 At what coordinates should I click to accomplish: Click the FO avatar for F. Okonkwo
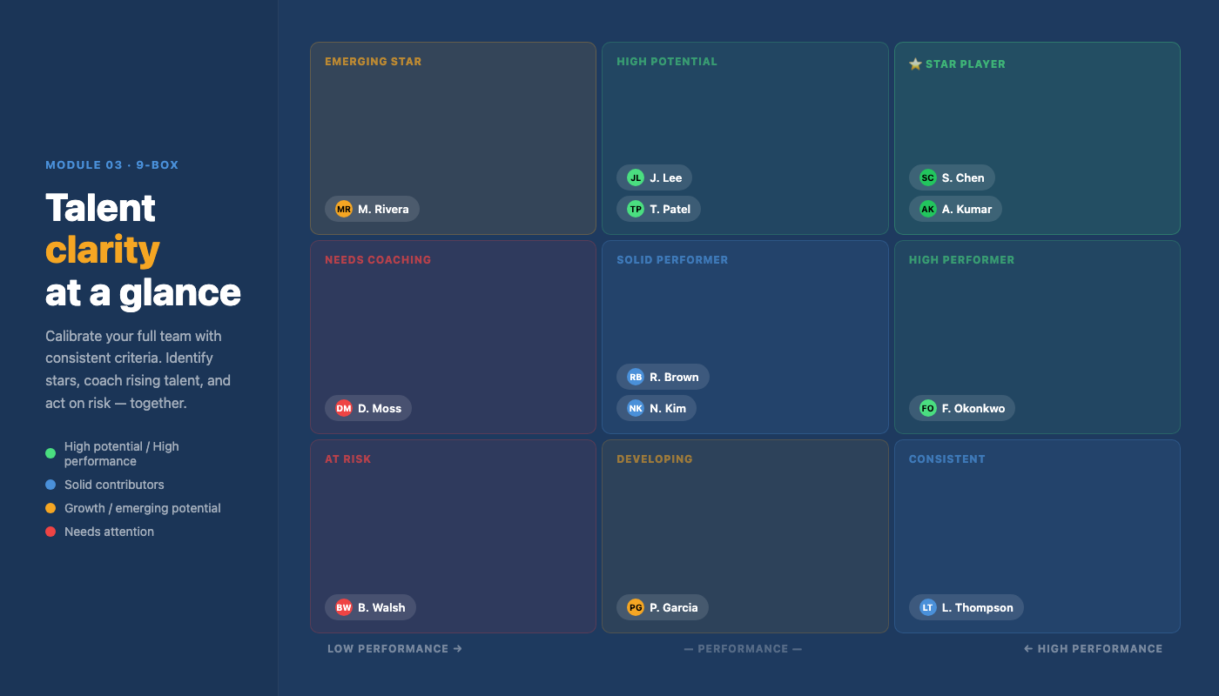pyautogui.click(x=928, y=408)
